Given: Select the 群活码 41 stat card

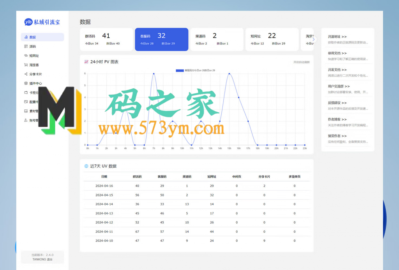Looking at the screenshot, I should (106, 39).
